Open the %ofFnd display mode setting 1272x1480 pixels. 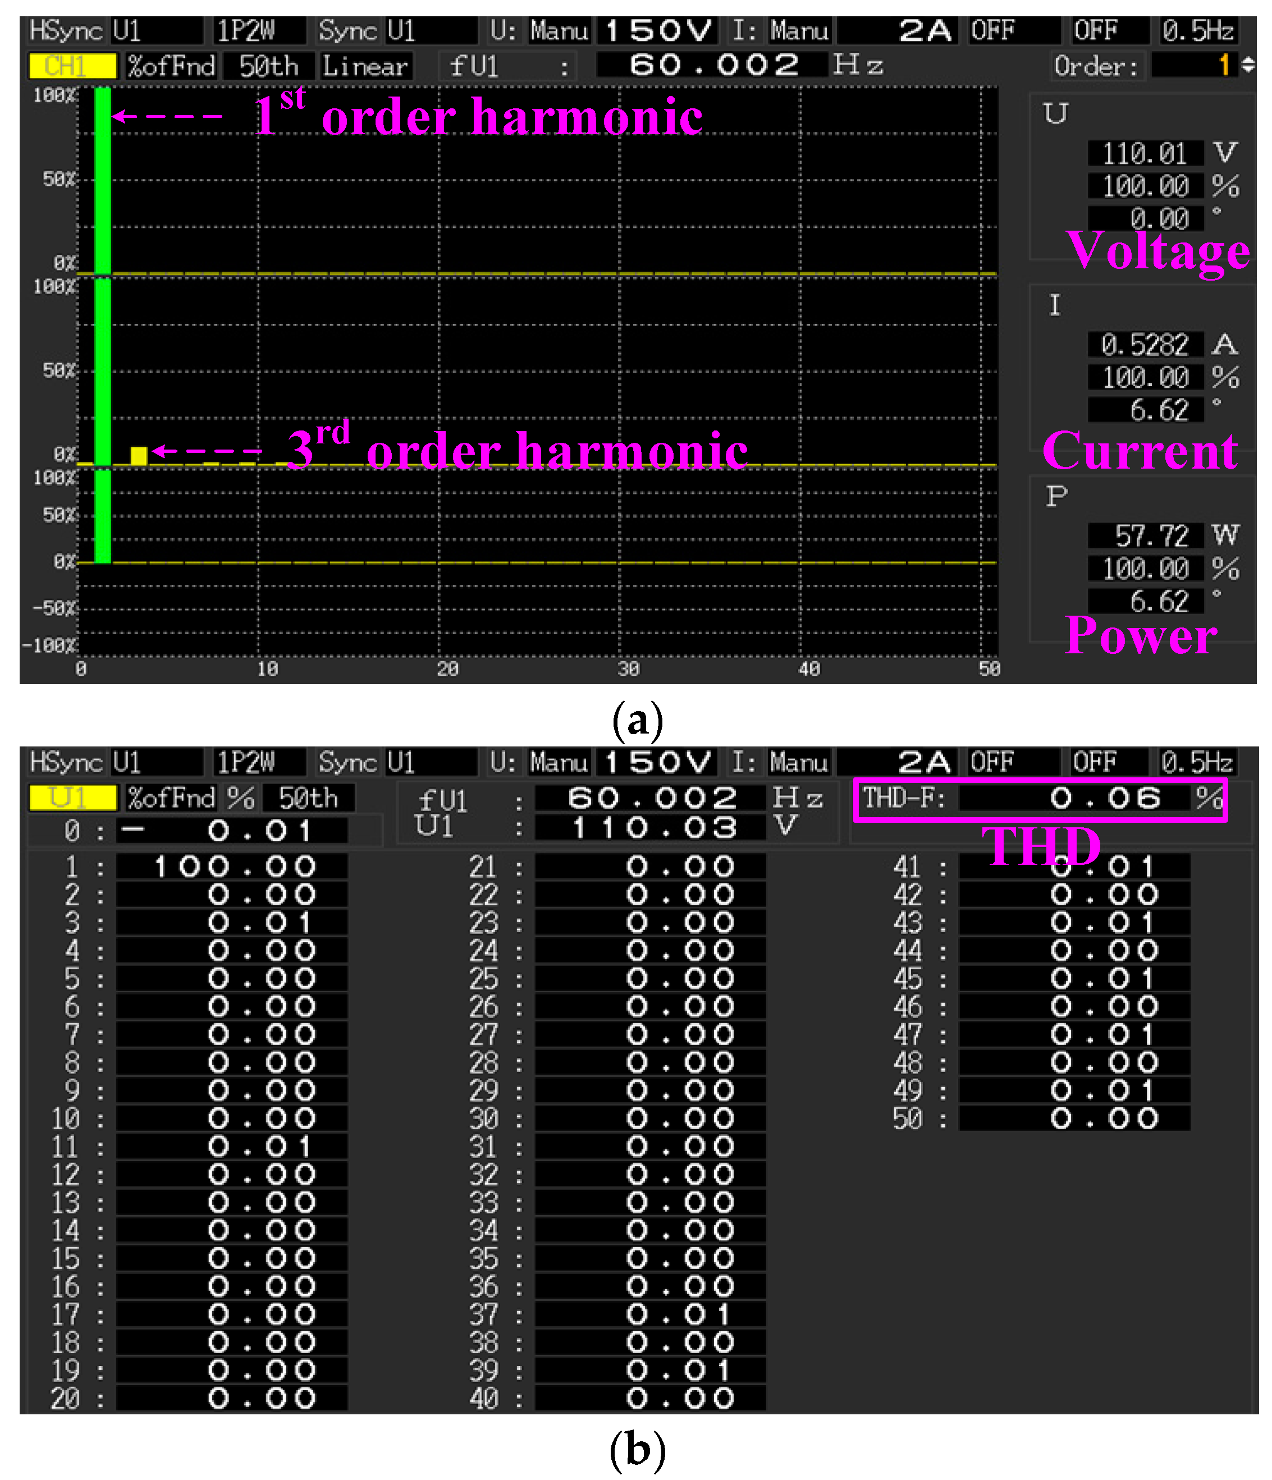(171, 66)
